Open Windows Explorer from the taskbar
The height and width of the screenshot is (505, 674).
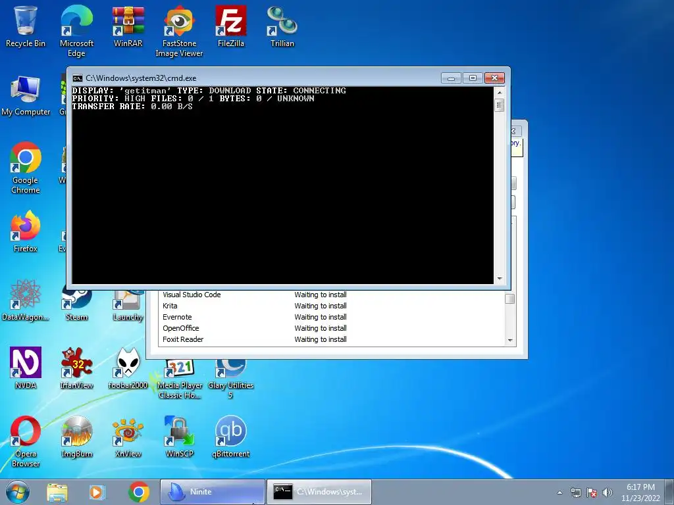(x=57, y=492)
